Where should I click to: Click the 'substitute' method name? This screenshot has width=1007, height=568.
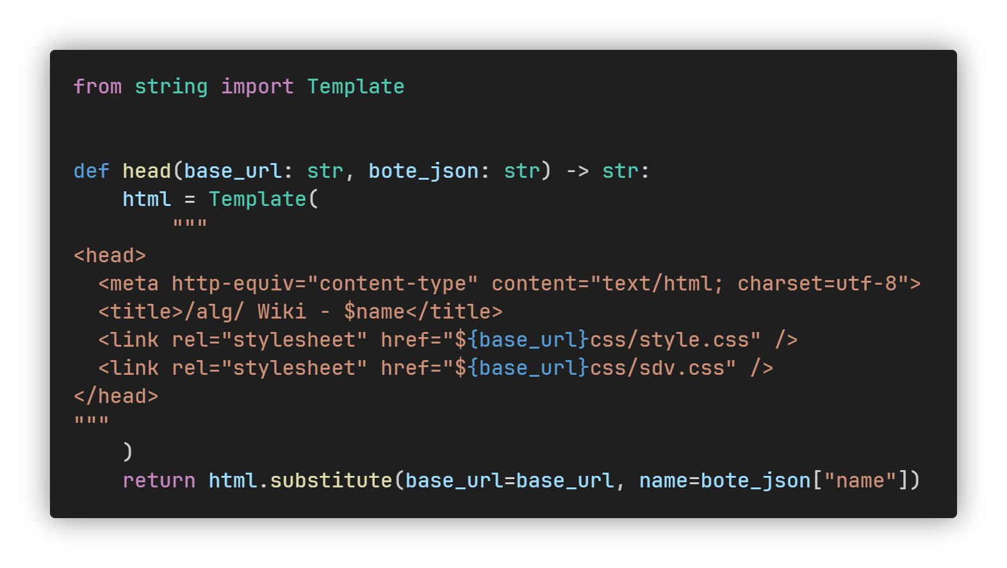click(331, 480)
